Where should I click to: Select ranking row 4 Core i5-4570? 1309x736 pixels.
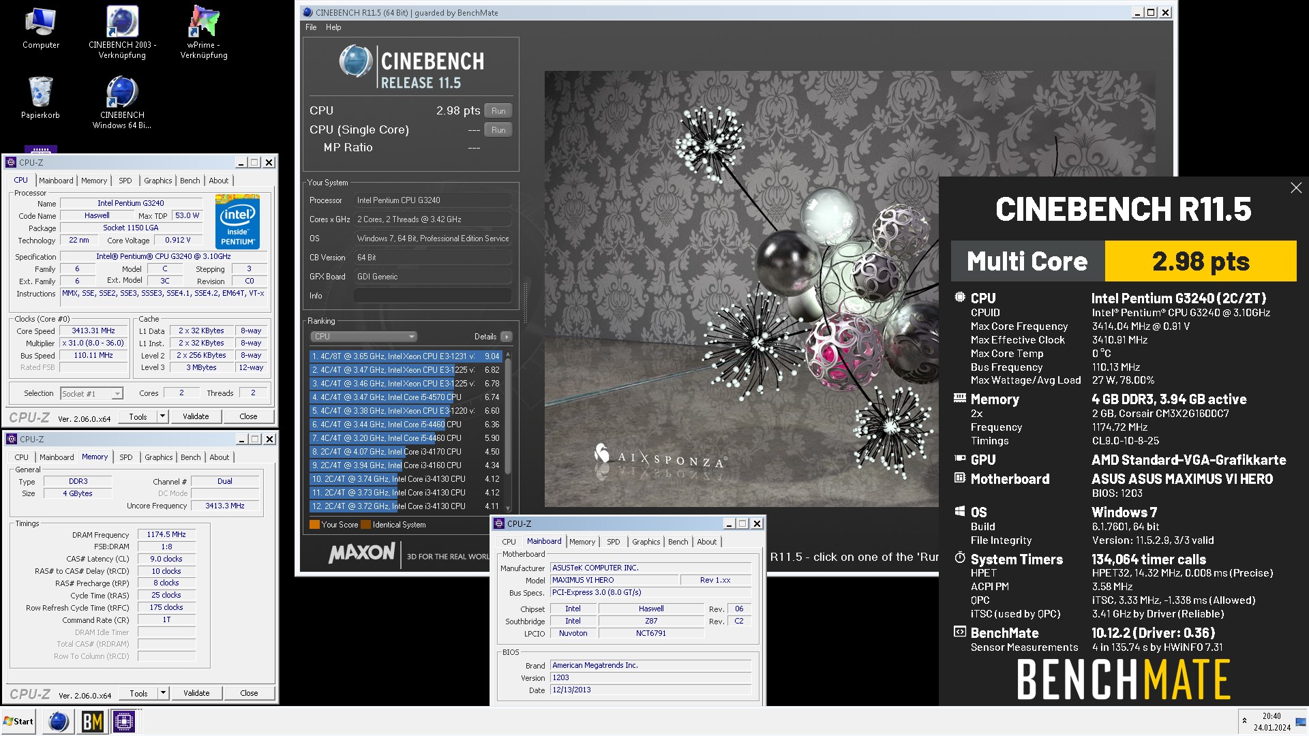point(406,397)
